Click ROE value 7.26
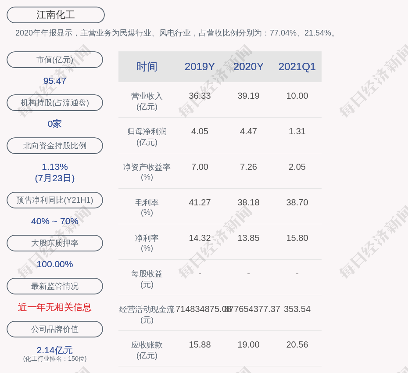Image resolution: width=408 pixels, height=373 pixels. click(248, 167)
